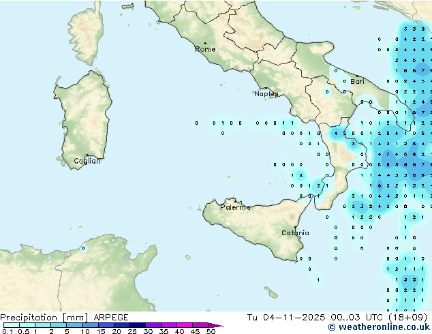Click the Rome city label
Image resolution: width=432 pixels, height=334 pixels.
[205, 49]
